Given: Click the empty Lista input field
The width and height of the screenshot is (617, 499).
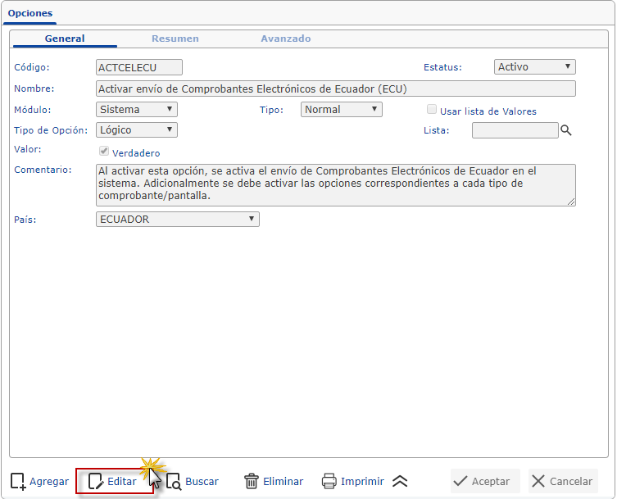Looking at the screenshot, I should click(515, 130).
